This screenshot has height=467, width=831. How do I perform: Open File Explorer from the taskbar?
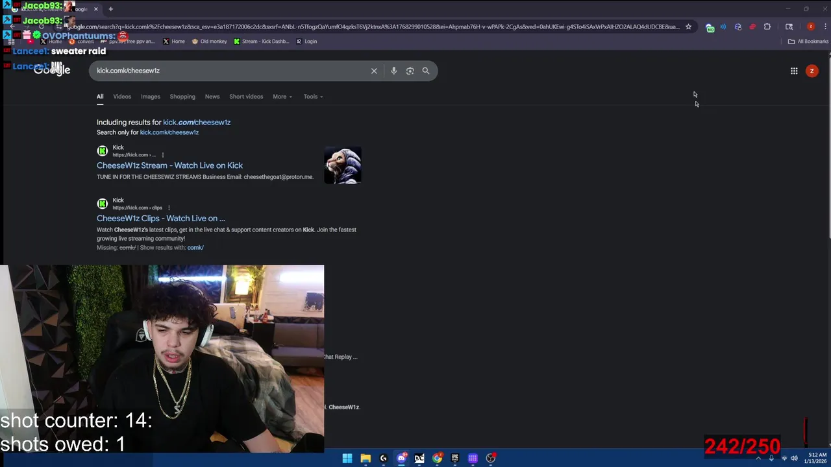(366, 459)
